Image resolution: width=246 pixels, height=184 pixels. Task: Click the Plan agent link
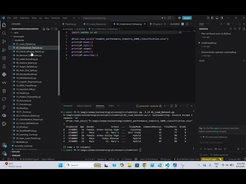pyautogui.click(x=214, y=128)
